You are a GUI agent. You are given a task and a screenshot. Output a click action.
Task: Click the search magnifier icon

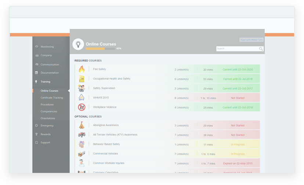pyautogui.click(x=261, y=49)
